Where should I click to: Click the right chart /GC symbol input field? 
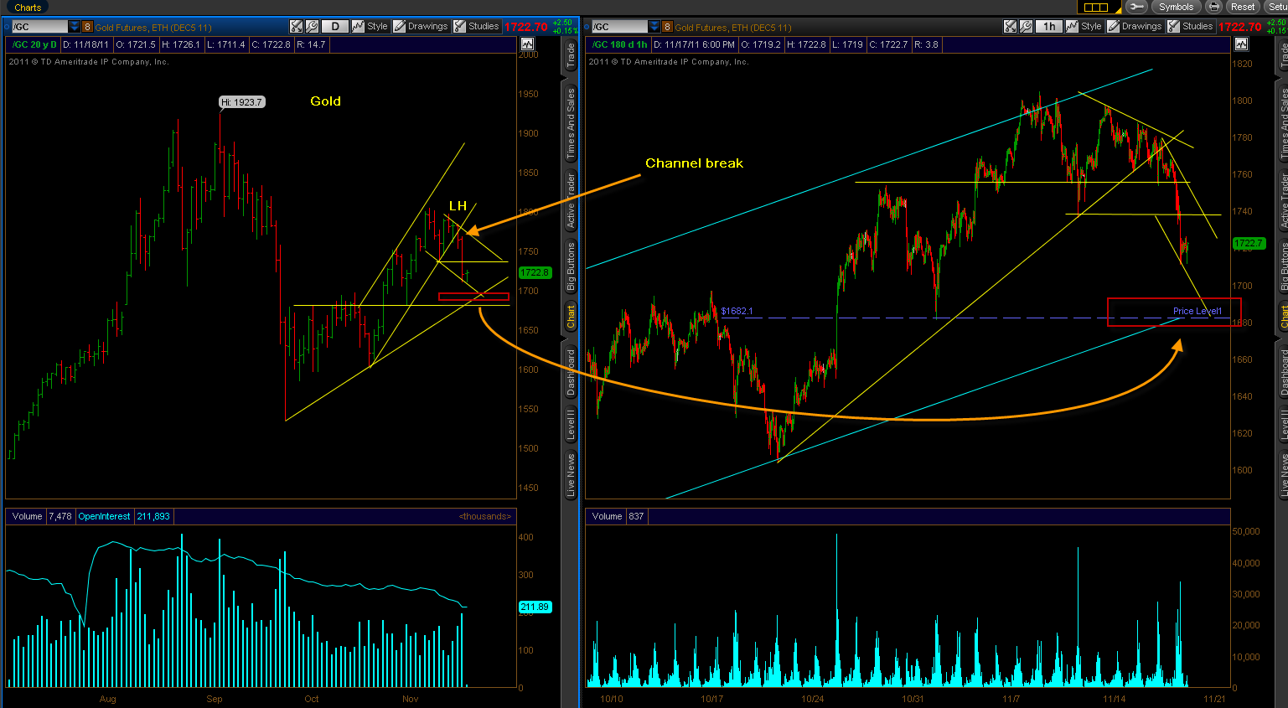coord(619,27)
